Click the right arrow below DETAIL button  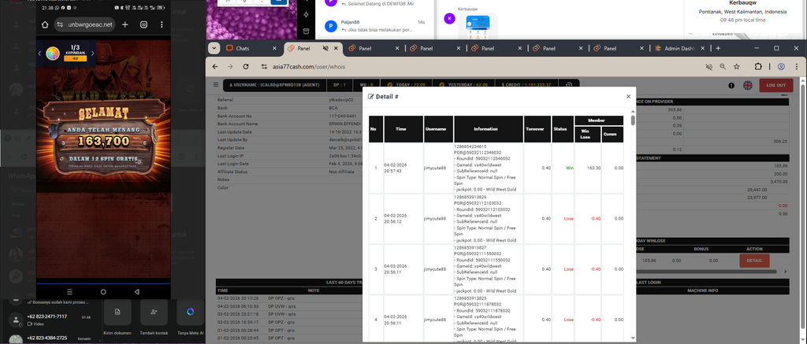coord(786,272)
